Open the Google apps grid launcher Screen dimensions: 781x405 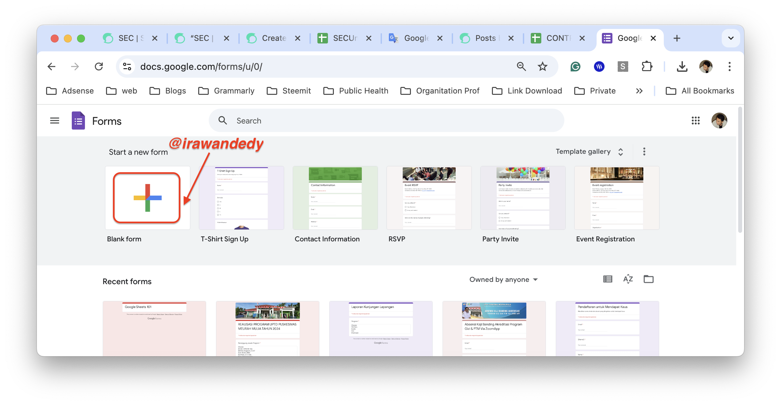click(x=695, y=121)
